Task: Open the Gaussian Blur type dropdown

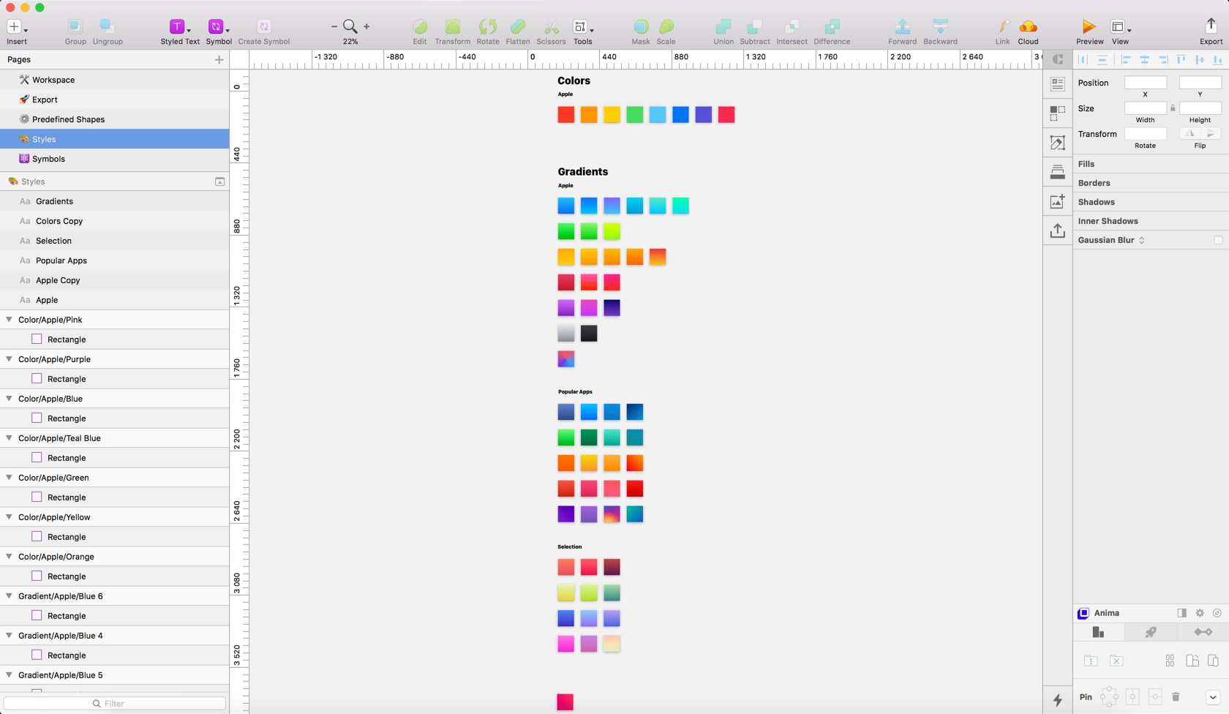Action: pyautogui.click(x=1141, y=240)
